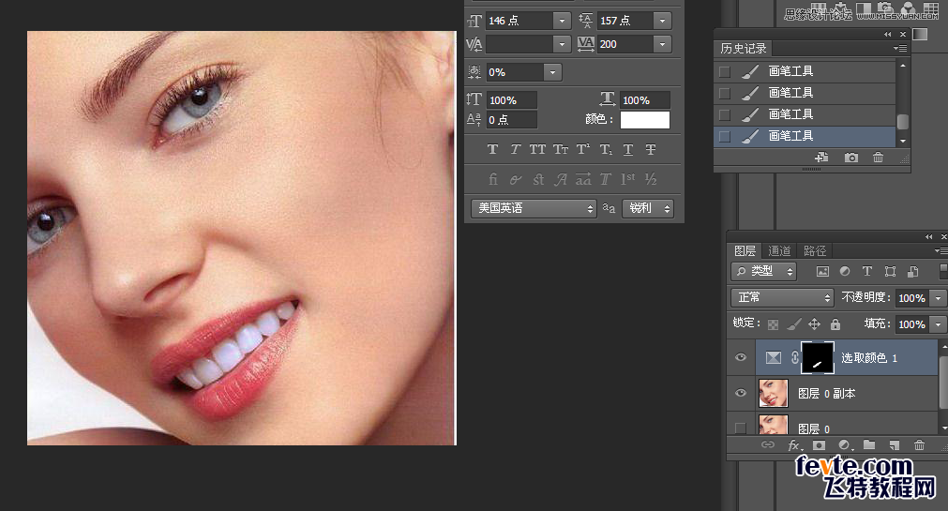Image resolution: width=948 pixels, height=511 pixels.
Task: Apply All Caps text style
Action: 537,149
